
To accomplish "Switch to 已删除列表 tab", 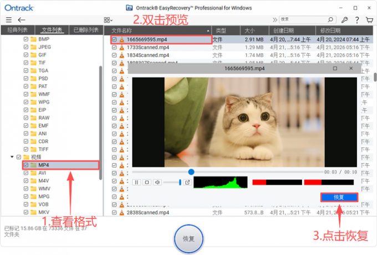I will click(x=86, y=30).
